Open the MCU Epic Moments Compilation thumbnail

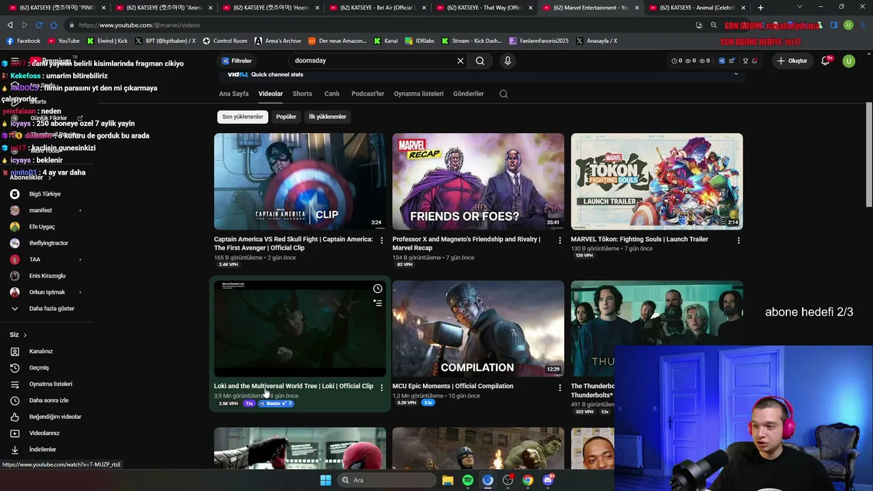[x=478, y=329]
